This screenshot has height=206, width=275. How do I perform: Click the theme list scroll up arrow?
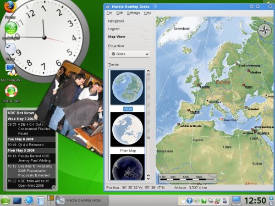[148, 71]
